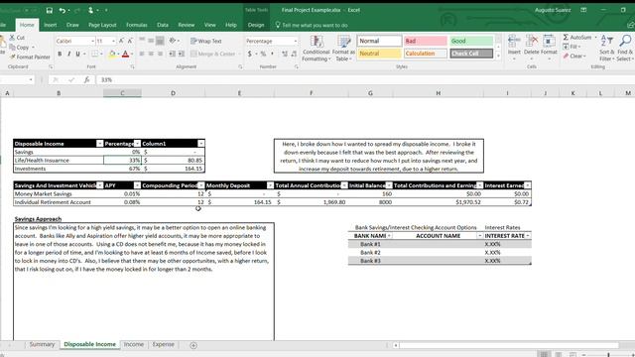The width and height of the screenshot is (635, 357).
Task: Open the number format Percentage dropdown
Action: point(296,41)
